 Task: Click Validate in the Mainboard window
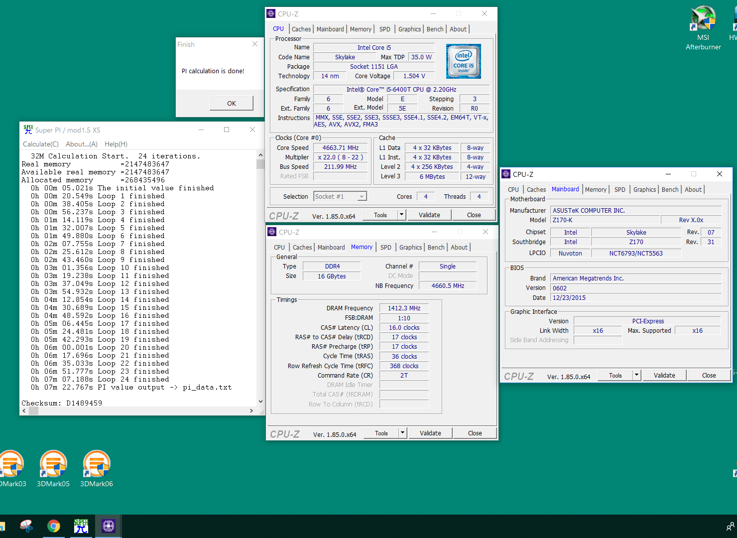[664, 375]
